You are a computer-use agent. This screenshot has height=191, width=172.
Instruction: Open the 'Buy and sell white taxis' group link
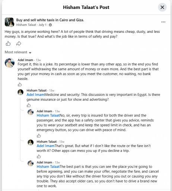pos(50,20)
